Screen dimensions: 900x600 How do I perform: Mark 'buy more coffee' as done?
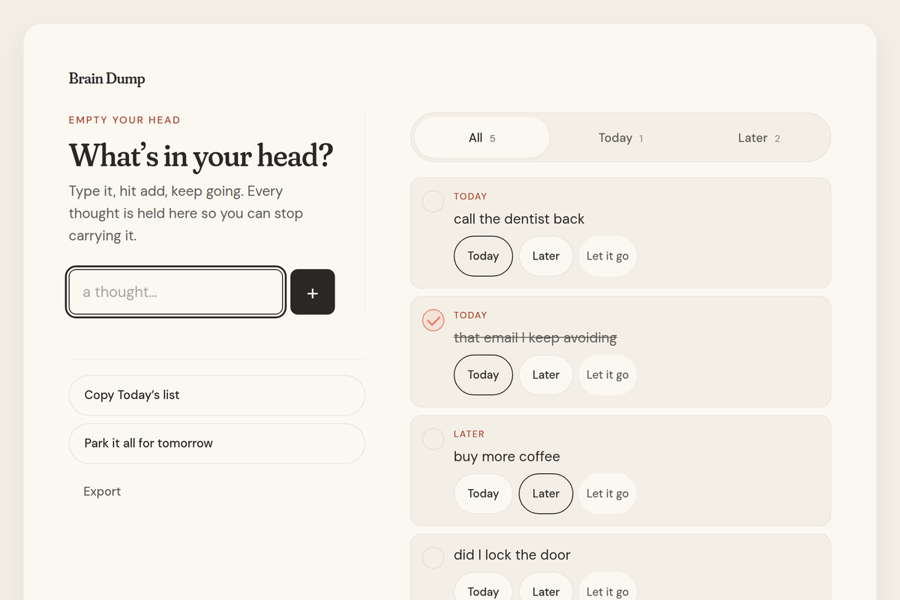click(x=433, y=439)
